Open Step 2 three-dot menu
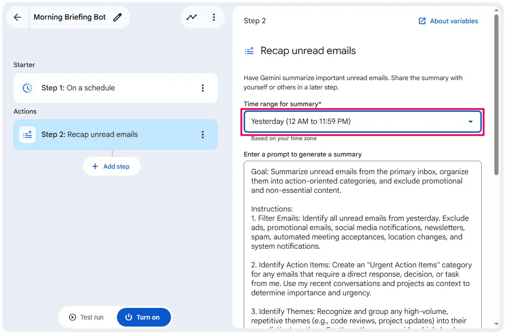The height and width of the screenshot is (334, 506). pos(203,135)
